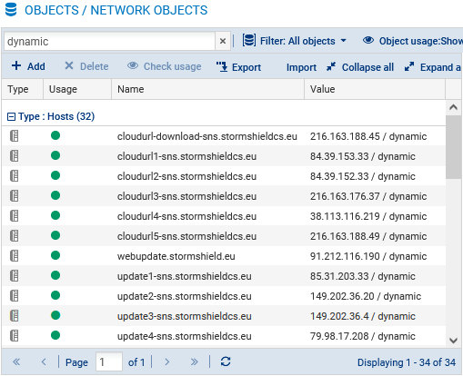
Task: Click host icon for cloudurl5-sns row
Action: click(x=15, y=236)
